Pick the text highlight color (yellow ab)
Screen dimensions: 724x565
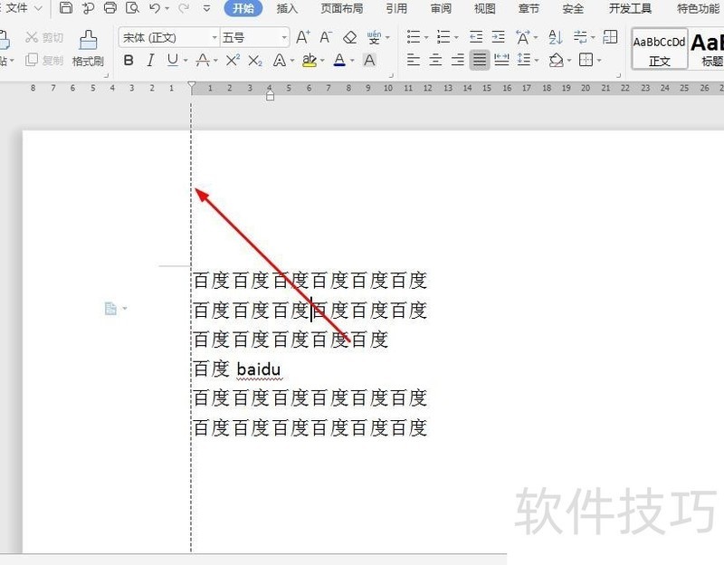[x=310, y=60]
